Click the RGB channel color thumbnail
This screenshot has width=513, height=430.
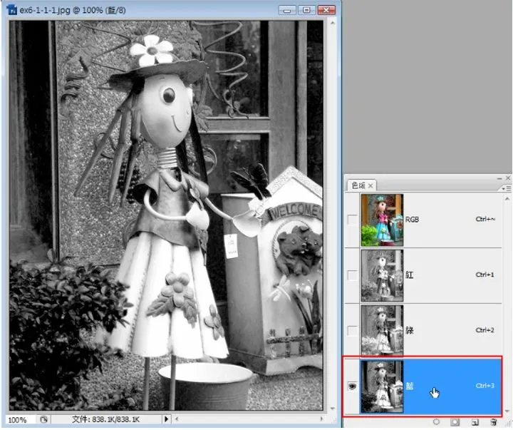click(382, 220)
